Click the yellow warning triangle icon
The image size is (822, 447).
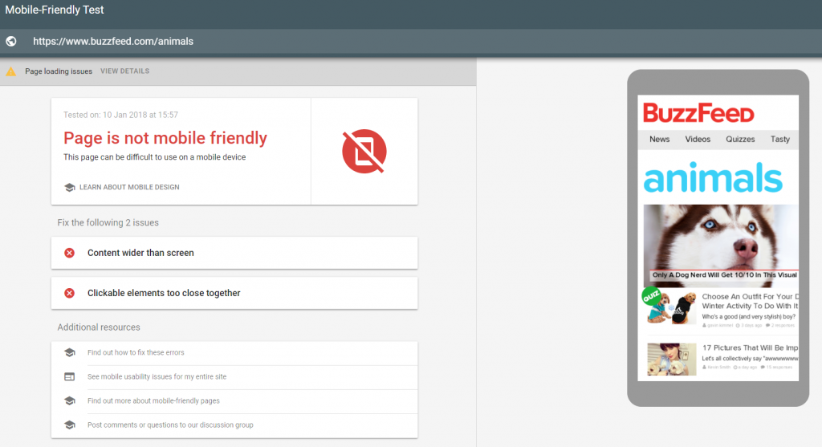(x=11, y=71)
